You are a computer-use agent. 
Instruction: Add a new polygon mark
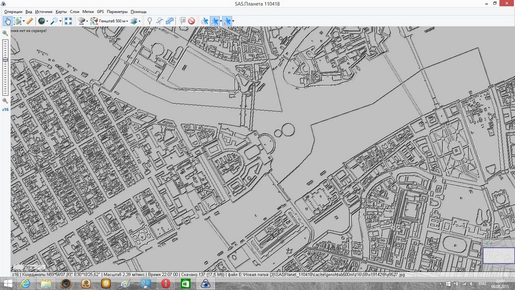pos(170,21)
